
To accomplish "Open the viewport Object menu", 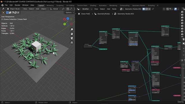I will pyautogui.click(x=44, y=9).
